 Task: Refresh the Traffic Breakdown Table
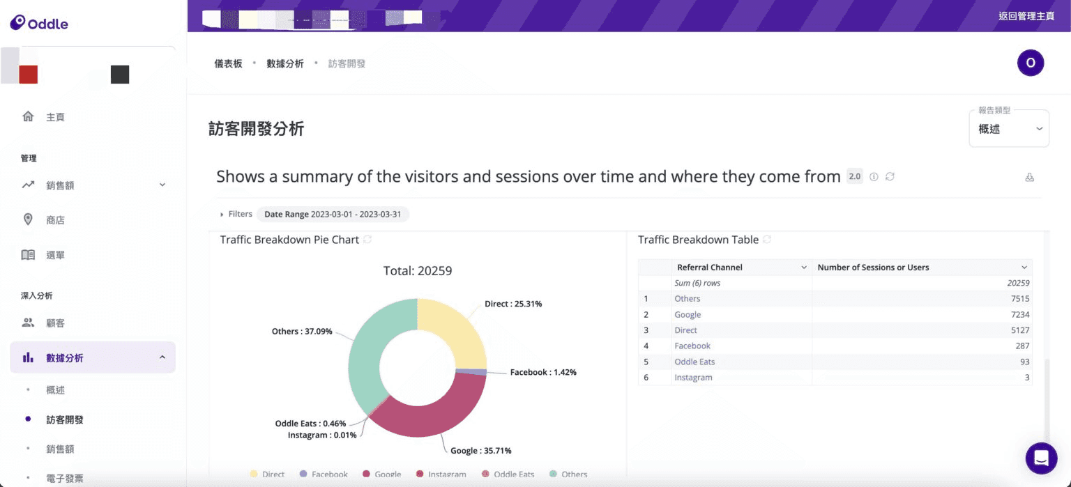(767, 240)
